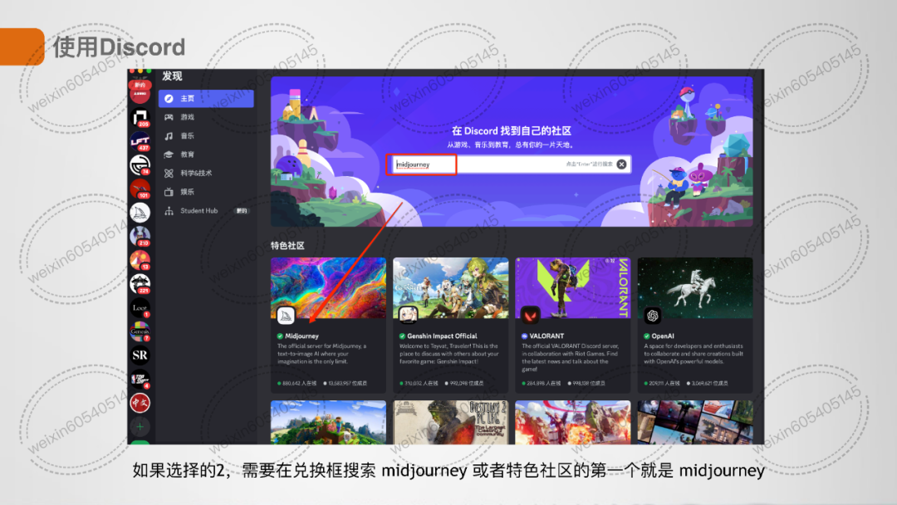897x505 pixels.
Task: Open the top server icon marked 新的
Action: pos(140,92)
